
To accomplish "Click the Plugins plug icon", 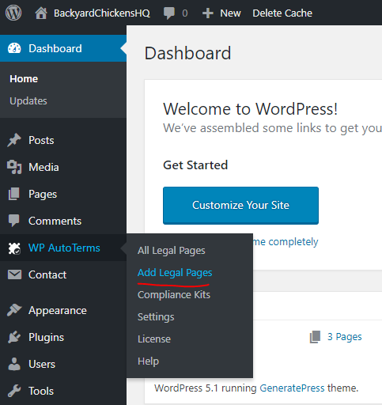I will coord(14,337).
